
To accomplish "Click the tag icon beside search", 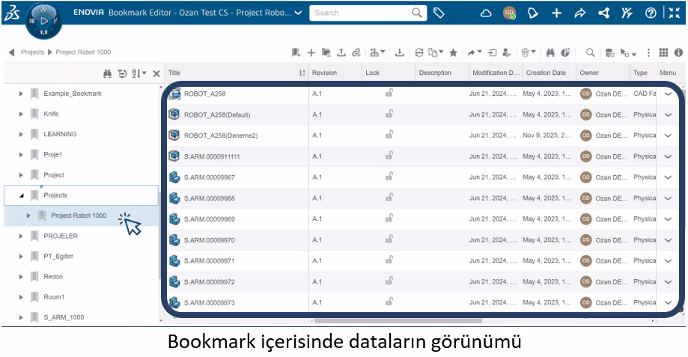I will pos(439,13).
